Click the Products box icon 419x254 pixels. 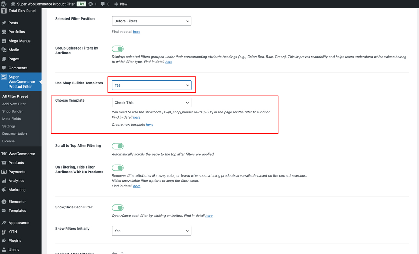click(4, 163)
